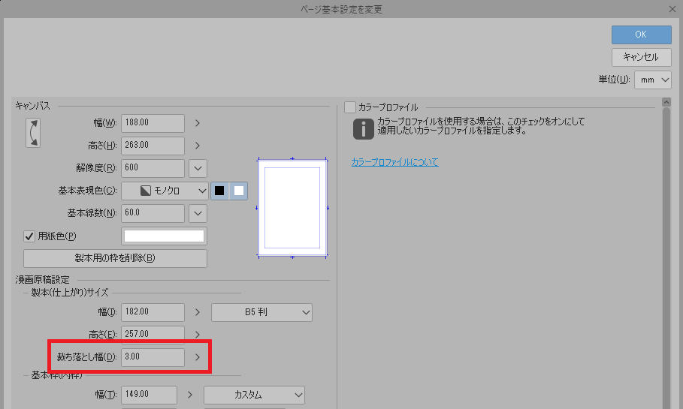Click the arrow next to binding width 182.00
683x409 pixels.
click(x=198, y=311)
